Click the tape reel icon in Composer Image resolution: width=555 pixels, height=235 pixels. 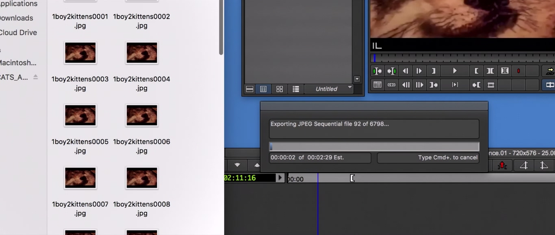391,85
